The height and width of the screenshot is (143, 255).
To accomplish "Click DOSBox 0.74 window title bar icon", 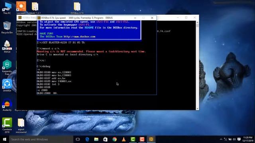I will pos(39,18).
